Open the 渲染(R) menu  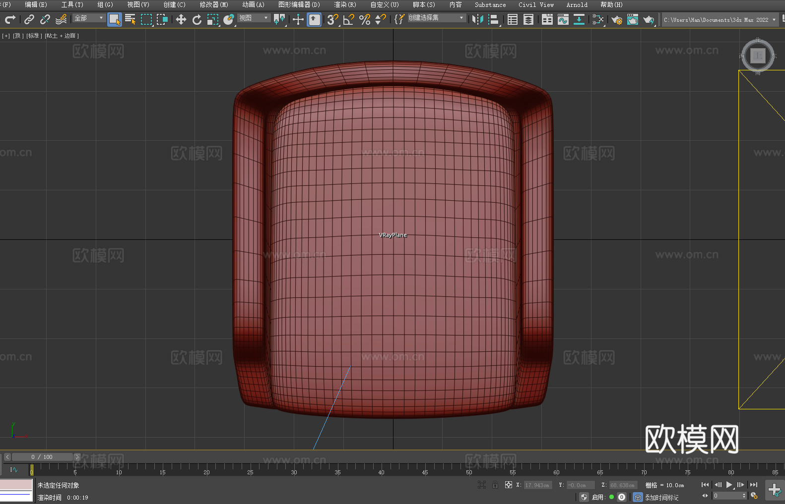(345, 4)
